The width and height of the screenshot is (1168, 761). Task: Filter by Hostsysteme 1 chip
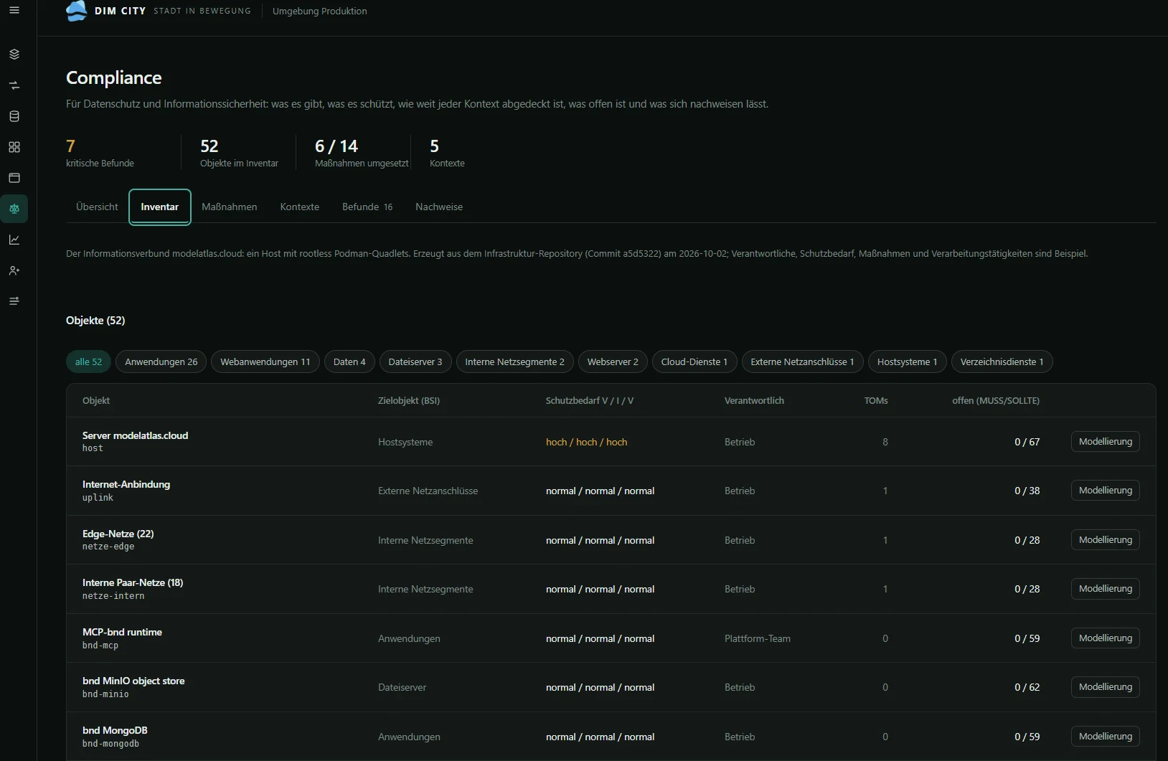click(908, 361)
